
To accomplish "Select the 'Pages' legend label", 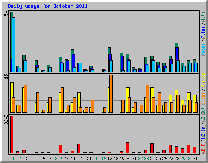I will coord(203,50).
